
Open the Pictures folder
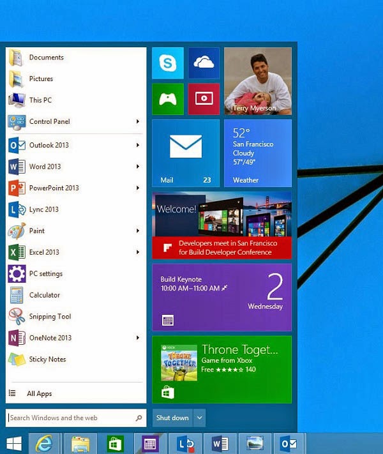click(x=76, y=79)
